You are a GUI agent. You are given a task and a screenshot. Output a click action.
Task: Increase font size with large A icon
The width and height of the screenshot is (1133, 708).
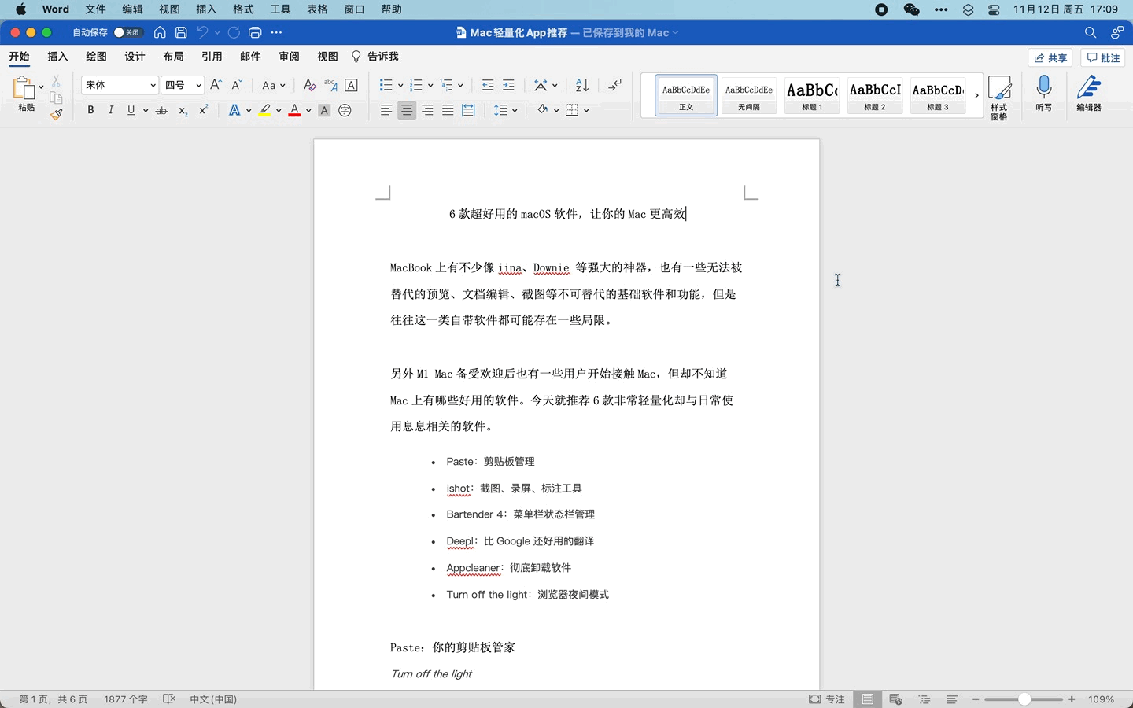tap(216, 85)
